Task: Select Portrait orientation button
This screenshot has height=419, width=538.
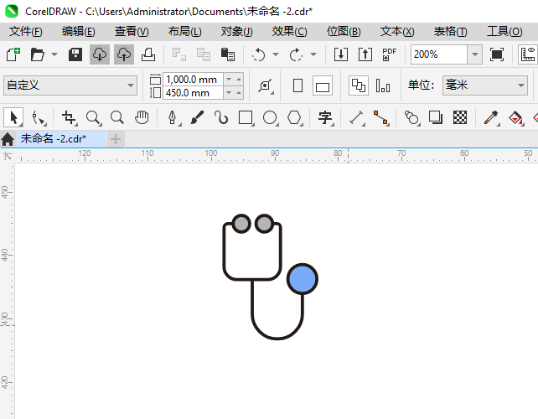Action: (297, 85)
